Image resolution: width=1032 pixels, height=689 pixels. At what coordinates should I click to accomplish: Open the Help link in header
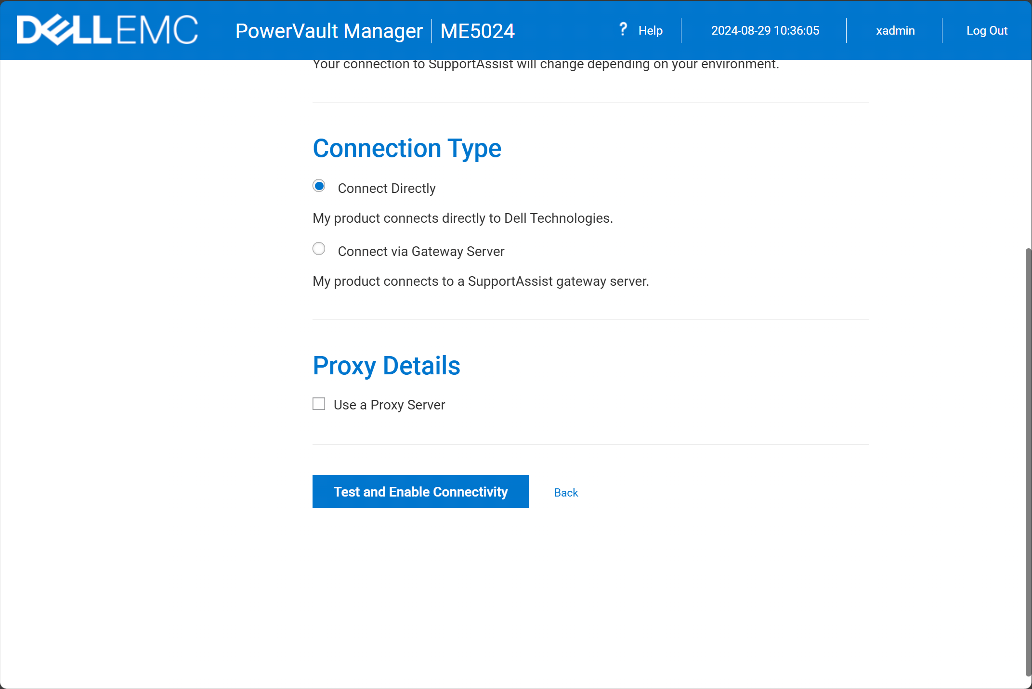pyautogui.click(x=650, y=31)
